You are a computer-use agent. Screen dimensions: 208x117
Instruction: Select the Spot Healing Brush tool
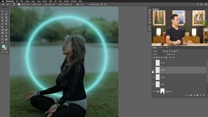(6, 20)
